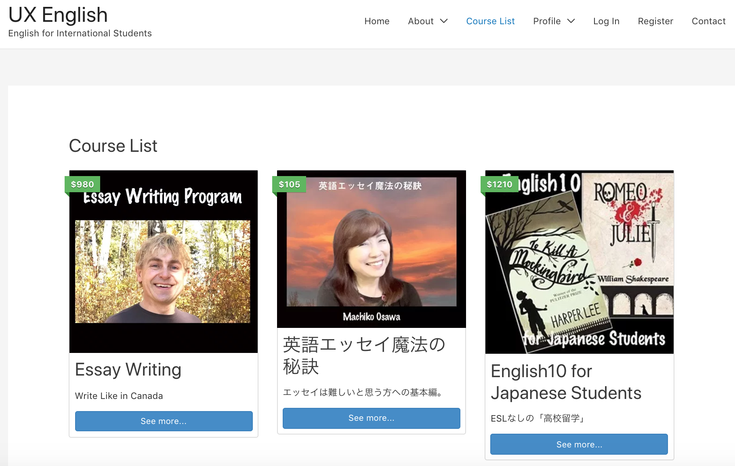Select Course List in the navigation
This screenshot has height=466, width=735.
[490, 21]
